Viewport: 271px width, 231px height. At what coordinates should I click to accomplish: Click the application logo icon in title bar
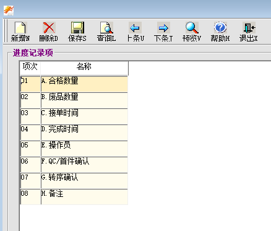click(9, 11)
